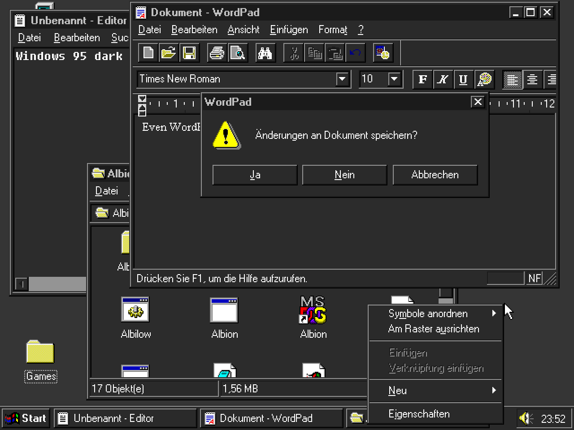Click the Undo arrow icon in WordPad
This screenshot has width=574, height=430.
355,53
